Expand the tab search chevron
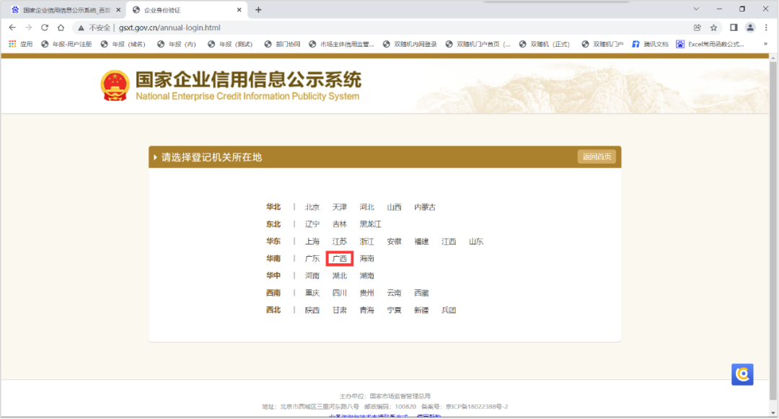 tap(696, 9)
